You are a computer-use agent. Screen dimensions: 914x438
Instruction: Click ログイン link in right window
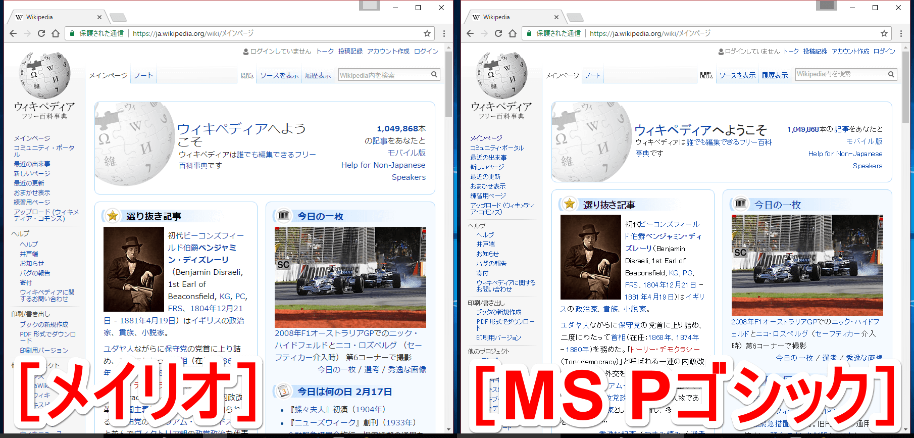pyautogui.click(x=884, y=52)
